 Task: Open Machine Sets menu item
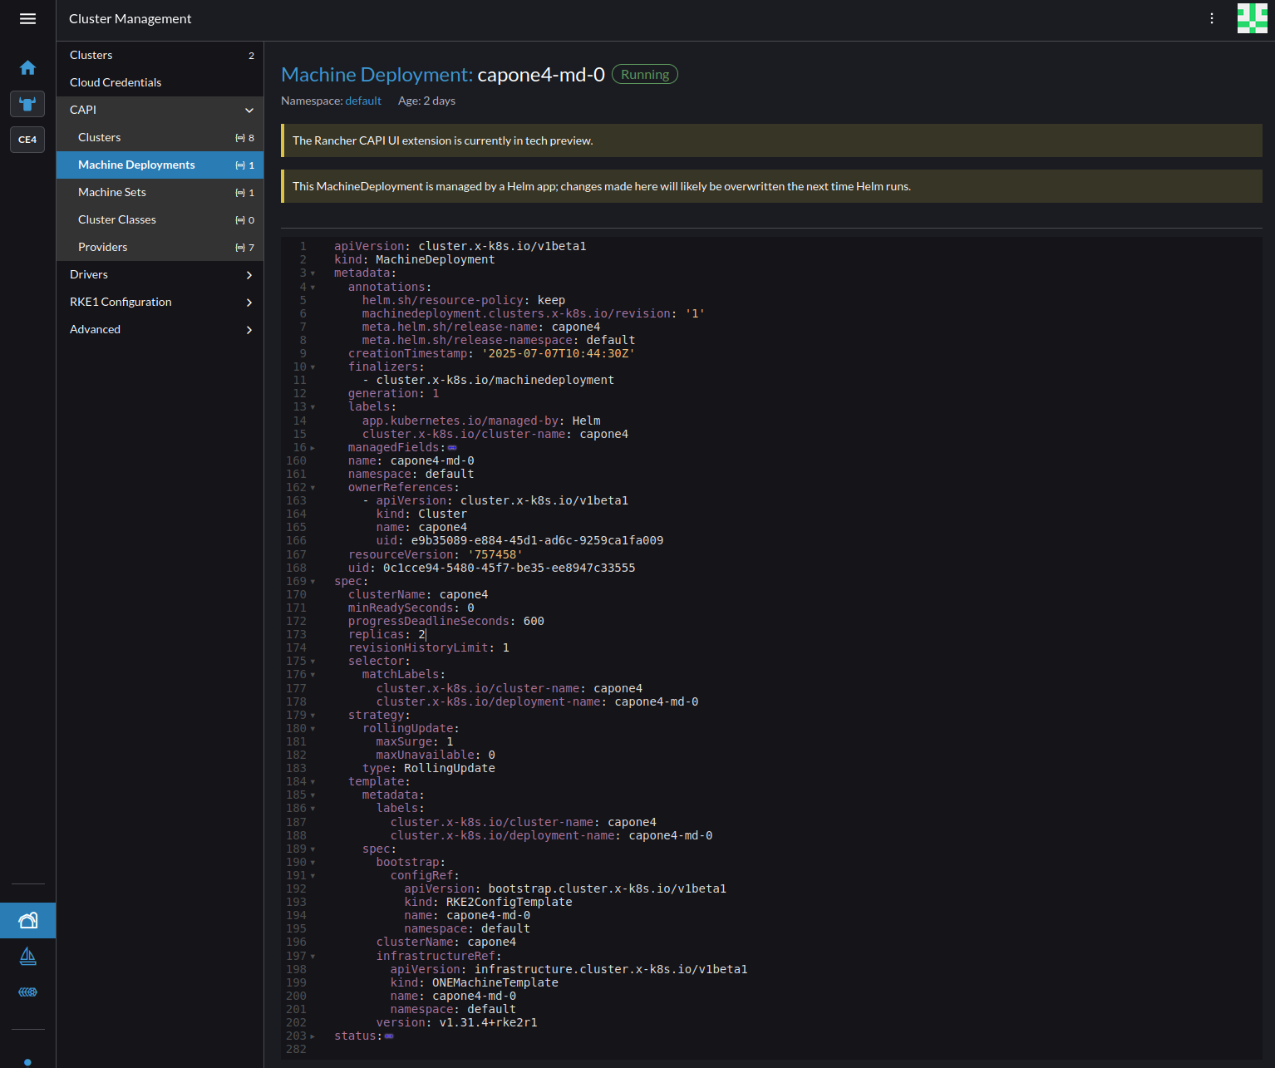[x=160, y=192]
